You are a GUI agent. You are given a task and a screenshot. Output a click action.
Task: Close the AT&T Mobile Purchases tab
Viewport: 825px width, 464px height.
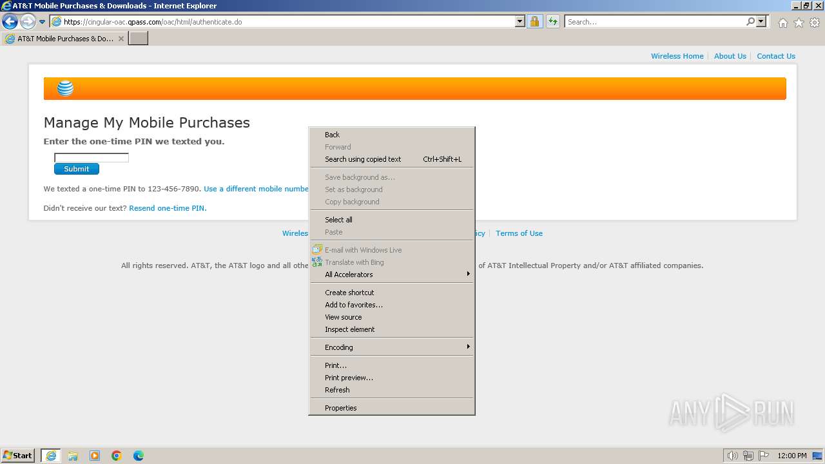[121, 39]
